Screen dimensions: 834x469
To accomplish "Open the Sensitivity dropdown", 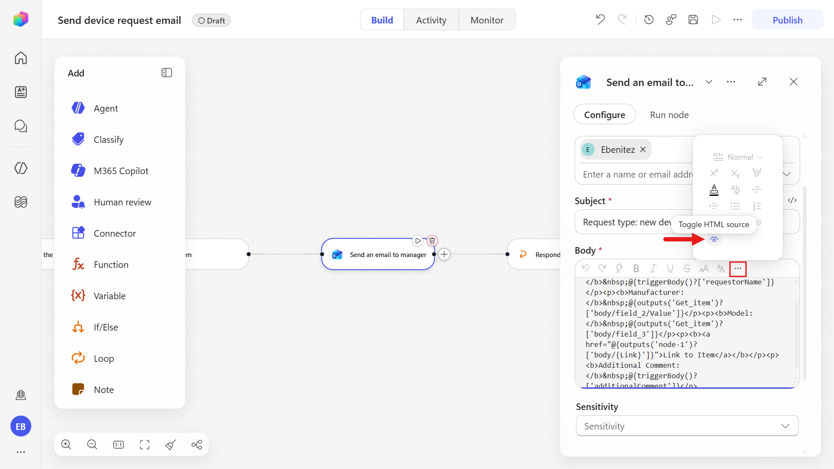I will click(x=687, y=426).
